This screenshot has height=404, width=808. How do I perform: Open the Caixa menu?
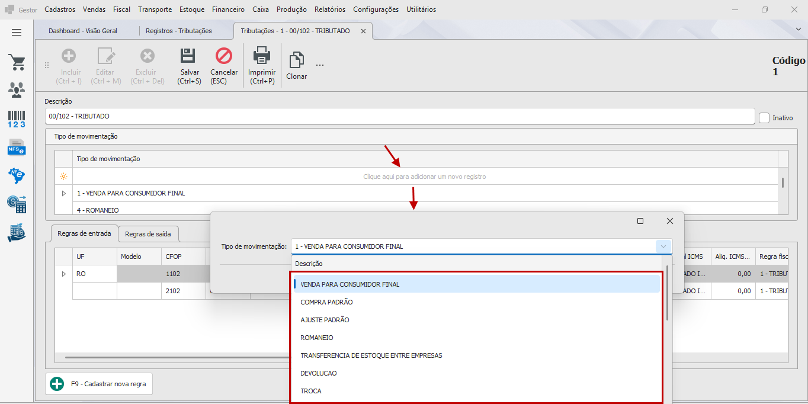(x=261, y=9)
